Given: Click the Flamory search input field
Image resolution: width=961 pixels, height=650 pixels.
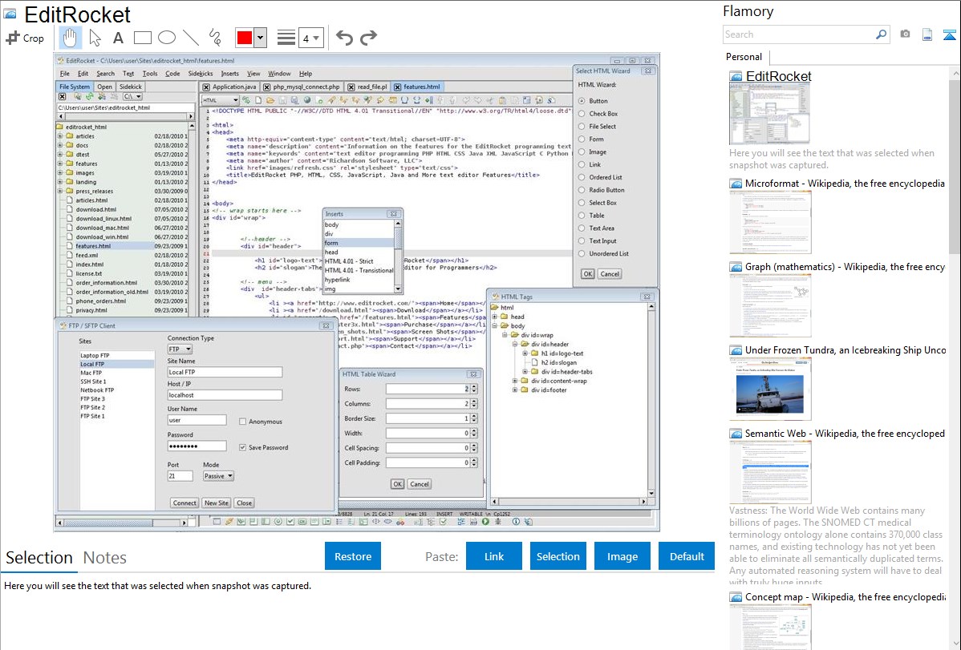Looking at the screenshot, I should pyautogui.click(x=799, y=34).
